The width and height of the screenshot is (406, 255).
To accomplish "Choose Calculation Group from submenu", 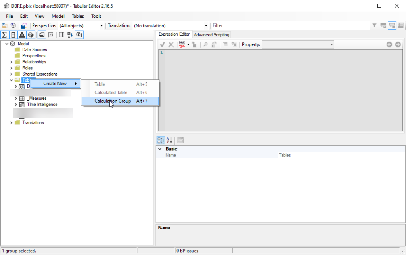I will (x=120, y=101).
